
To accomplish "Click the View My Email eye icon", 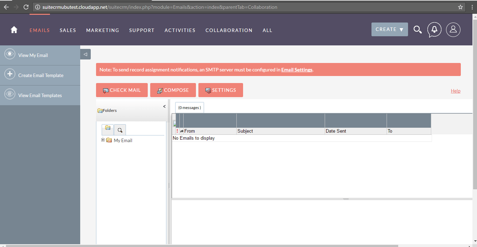I will [10, 55].
